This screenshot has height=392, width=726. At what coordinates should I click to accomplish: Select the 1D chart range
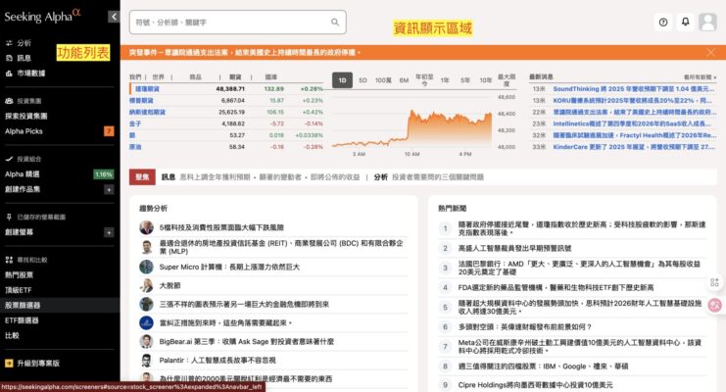(342, 79)
